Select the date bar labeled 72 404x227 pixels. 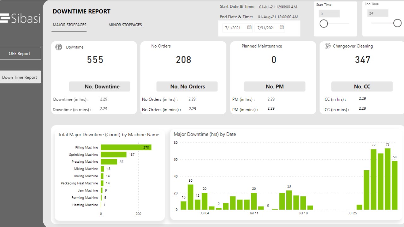pos(373,179)
